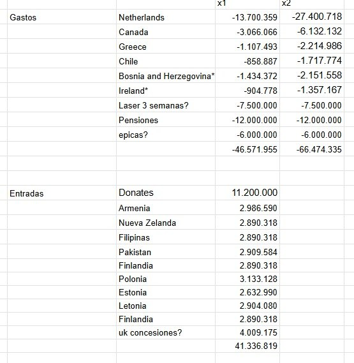Select the Gastos label cell
Viewport: 354px width, 363px height.
pos(62,17)
